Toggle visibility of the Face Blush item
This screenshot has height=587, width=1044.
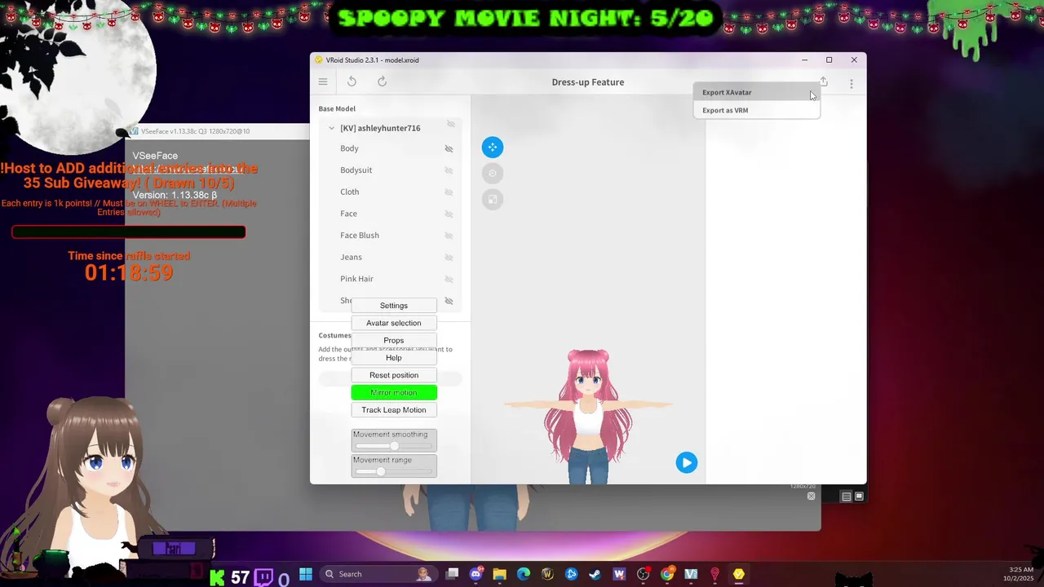(x=449, y=236)
